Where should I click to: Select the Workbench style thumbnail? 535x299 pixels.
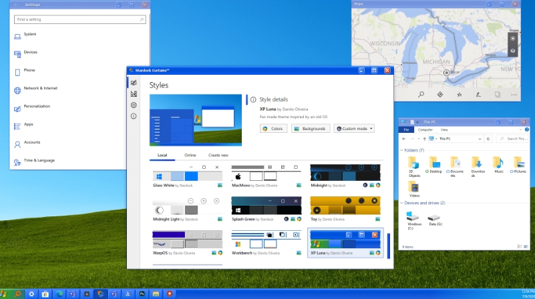(x=266, y=243)
